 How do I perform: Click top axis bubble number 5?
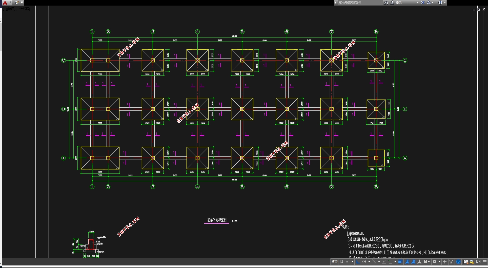click(x=242, y=32)
